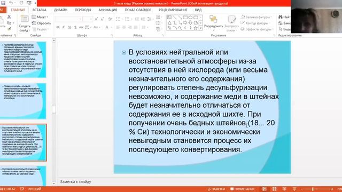The width and height of the screenshot is (342, 192).
Task: Redo the last action
Action: tap(21, 3)
